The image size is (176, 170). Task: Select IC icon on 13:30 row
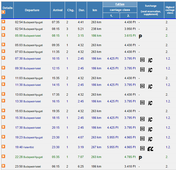pos(150,103)
